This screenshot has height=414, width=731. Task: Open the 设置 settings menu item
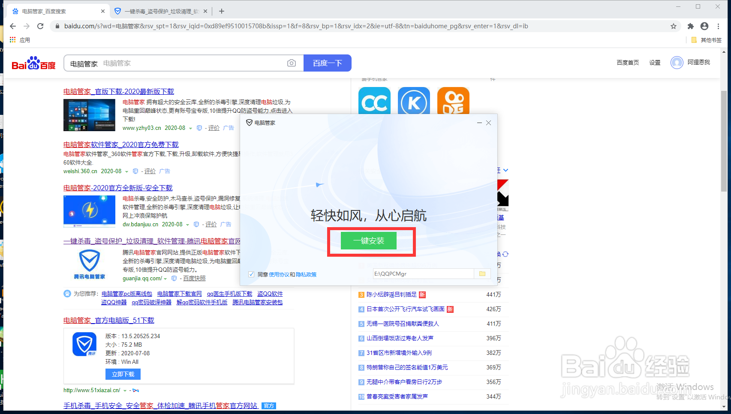coord(655,63)
